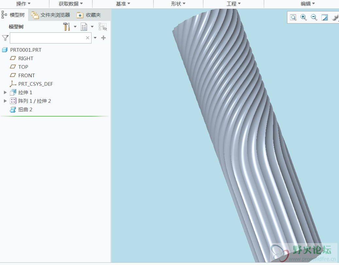Screen dimensions: 339x265
Task: Select the 扭曲 2 feature
Action: [25, 110]
